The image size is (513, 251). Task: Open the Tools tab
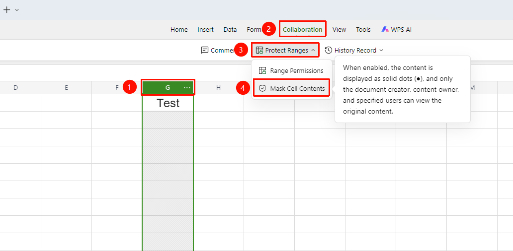(363, 29)
